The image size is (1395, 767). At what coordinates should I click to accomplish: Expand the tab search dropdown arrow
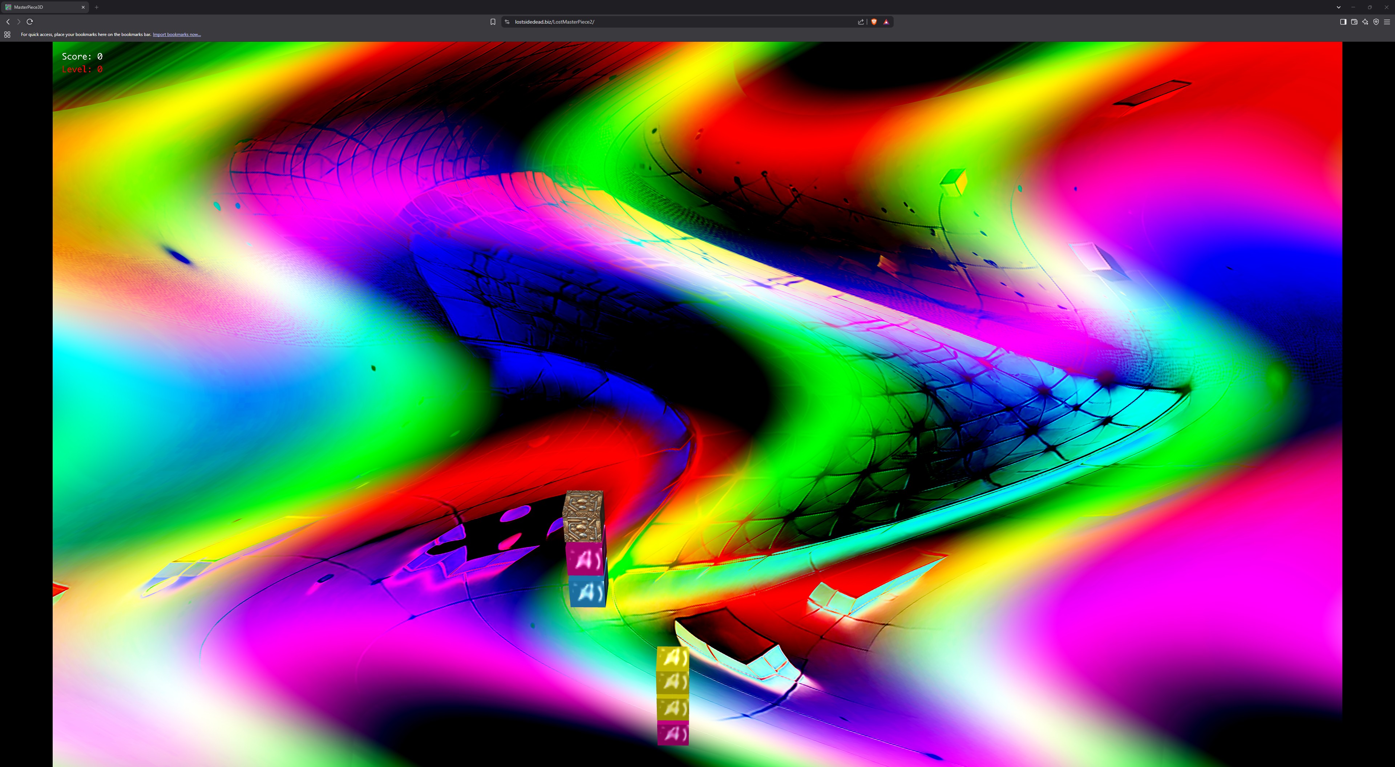tap(1338, 7)
